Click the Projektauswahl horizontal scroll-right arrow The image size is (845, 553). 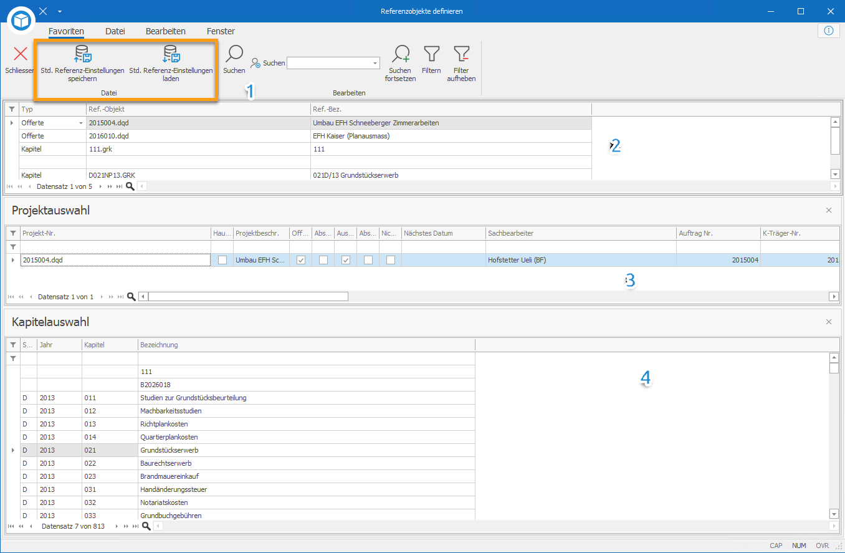tap(834, 297)
